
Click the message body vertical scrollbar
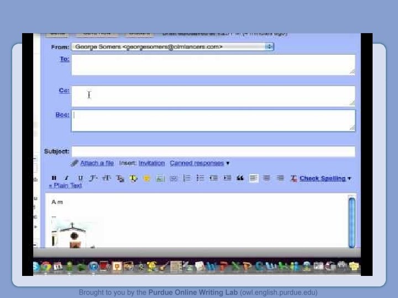point(352,221)
